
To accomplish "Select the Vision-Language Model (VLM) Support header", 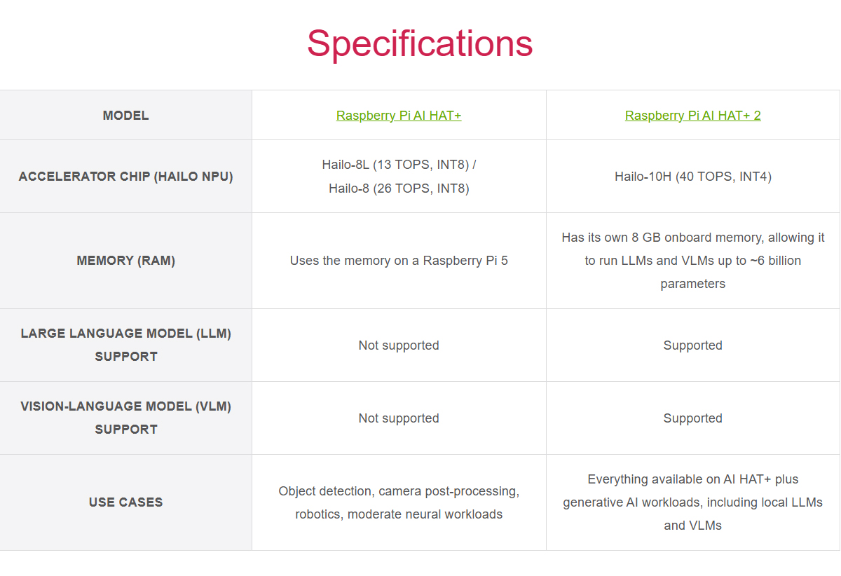I will click(126, 418).
